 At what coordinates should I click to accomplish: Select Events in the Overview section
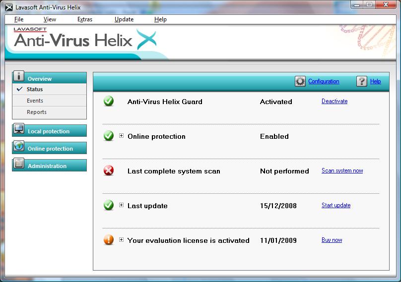[x=35, y=101]
